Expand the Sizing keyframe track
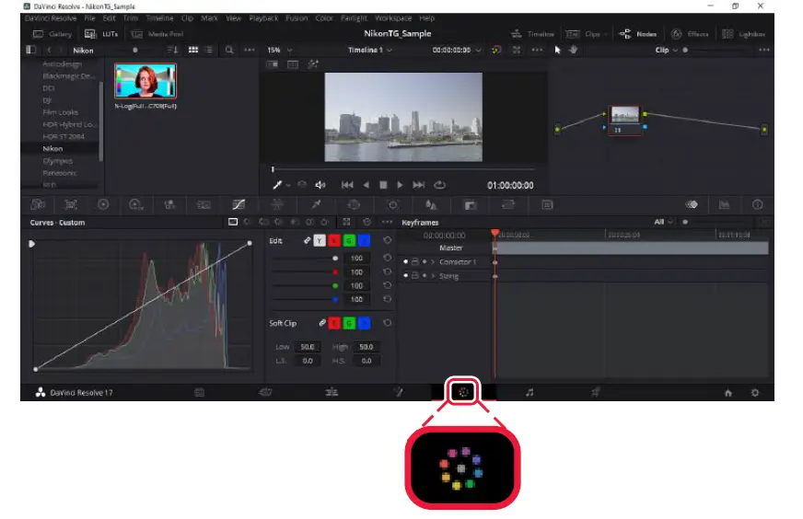 (433, 276)
